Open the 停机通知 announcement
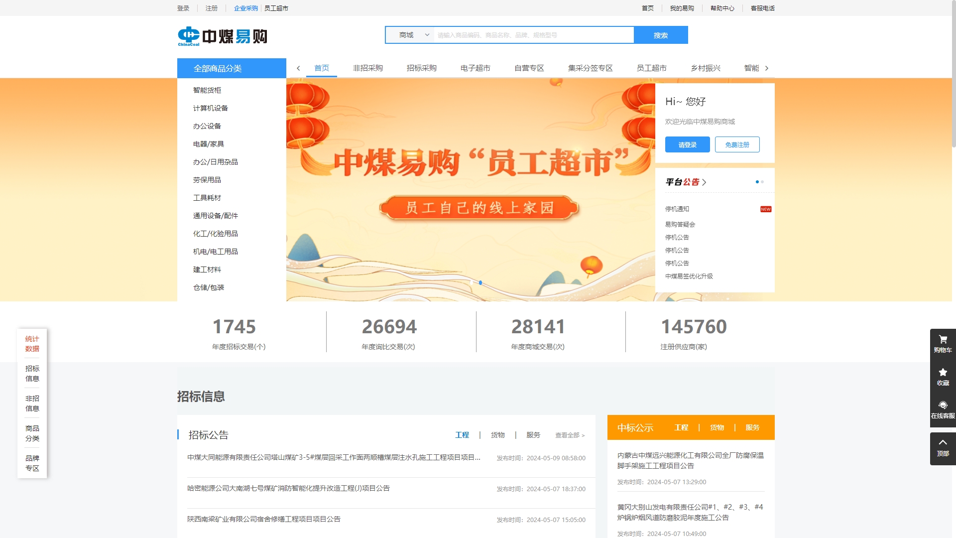The image size is (956, 538). tap(677, 209)
